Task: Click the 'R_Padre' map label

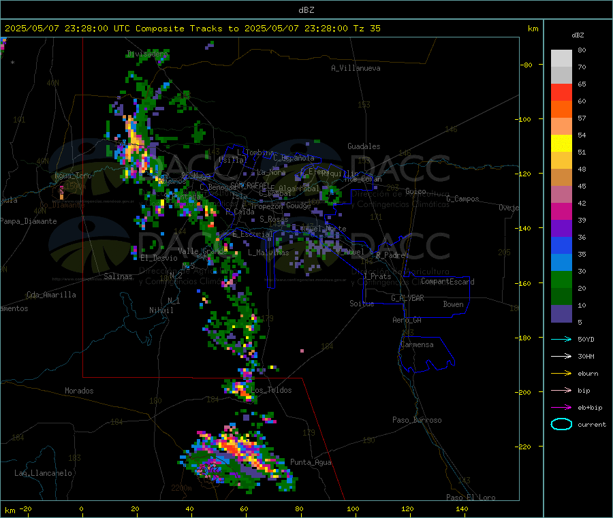Action: (x=390, y=255)
